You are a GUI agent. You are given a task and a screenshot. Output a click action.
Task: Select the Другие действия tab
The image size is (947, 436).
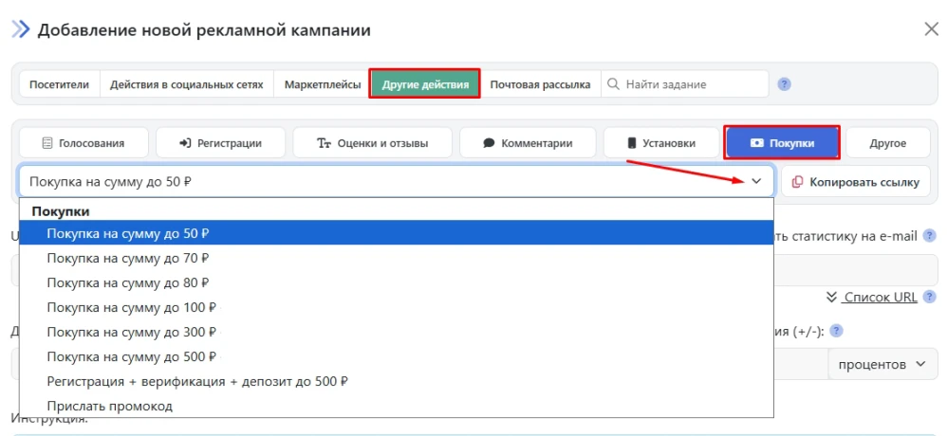pos(425,84)
